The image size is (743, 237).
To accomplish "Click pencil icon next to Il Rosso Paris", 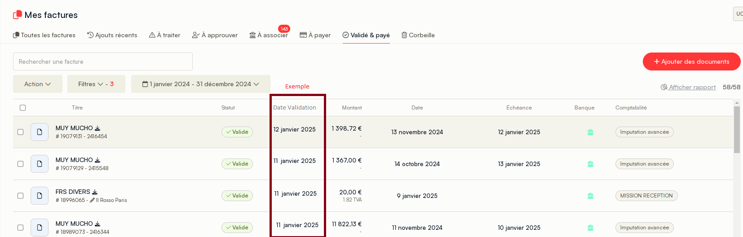I will [x=92, y=200].
